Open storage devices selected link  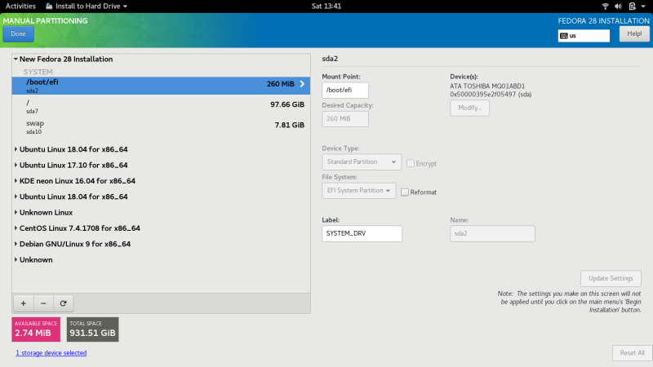pos(51,353)
